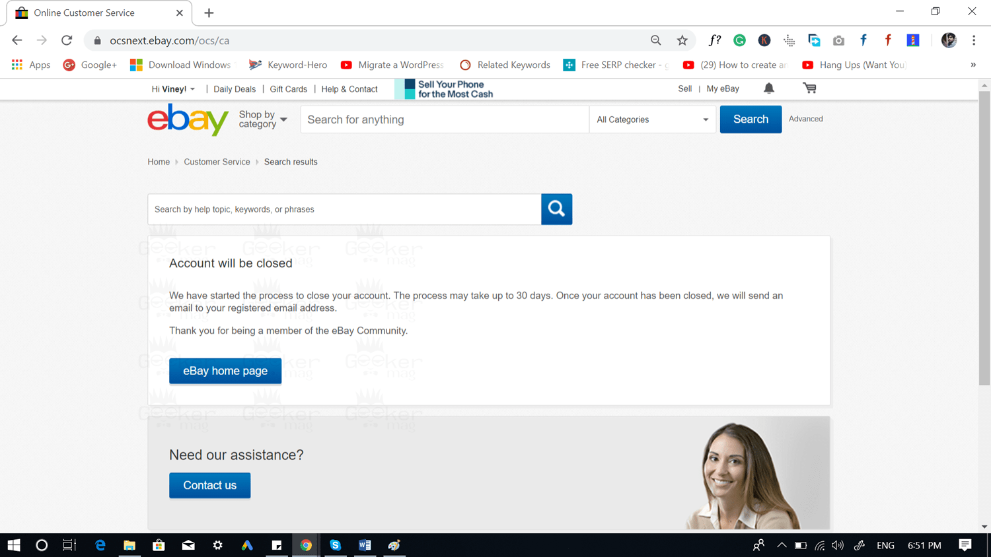This screenshot has height=557, width=991.
Task: Click the Home breadcrumb link
Action: click(x=159, y=162)
